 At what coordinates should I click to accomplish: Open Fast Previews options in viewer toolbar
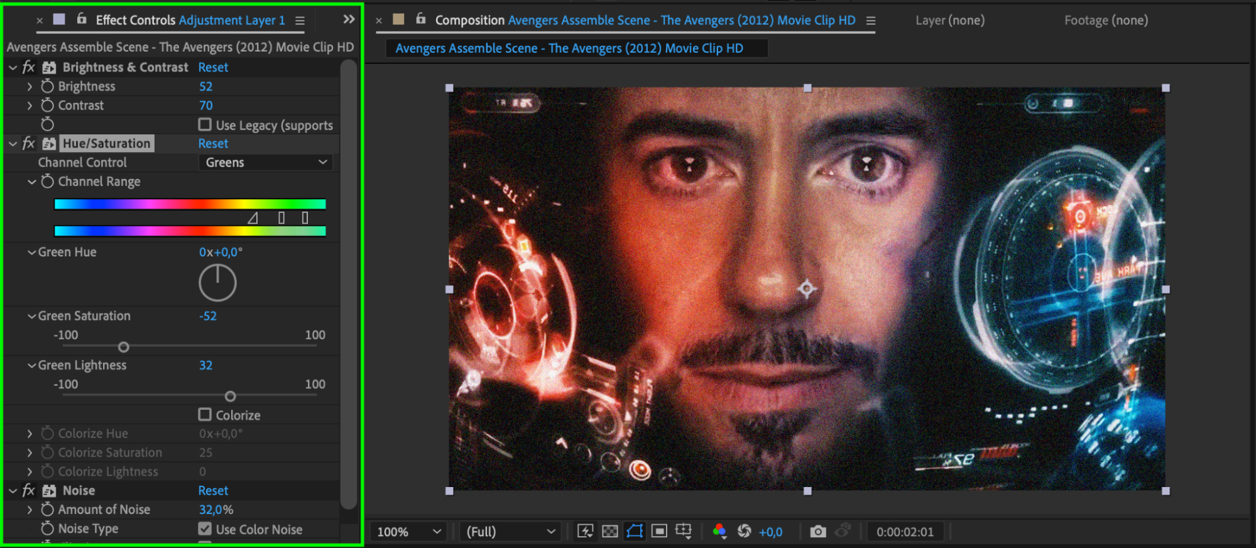[x=585, y=532]
